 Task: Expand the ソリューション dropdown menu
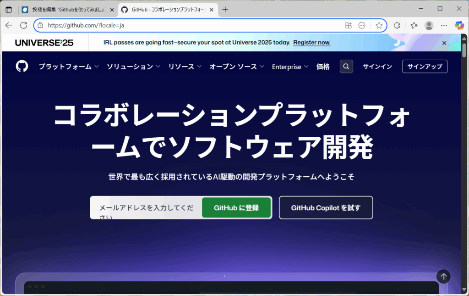(x=133, y=67)
